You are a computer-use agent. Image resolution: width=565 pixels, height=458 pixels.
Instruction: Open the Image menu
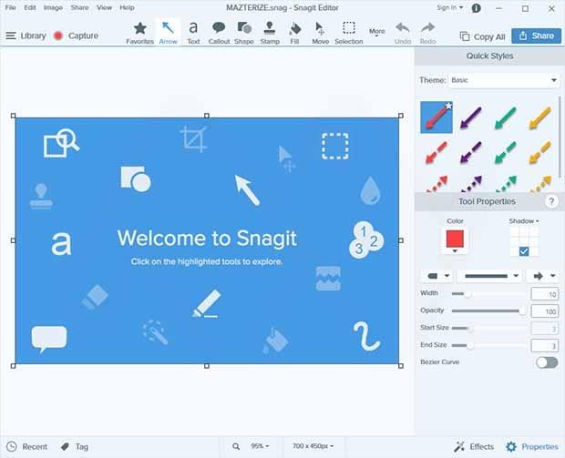coord(53,7)
